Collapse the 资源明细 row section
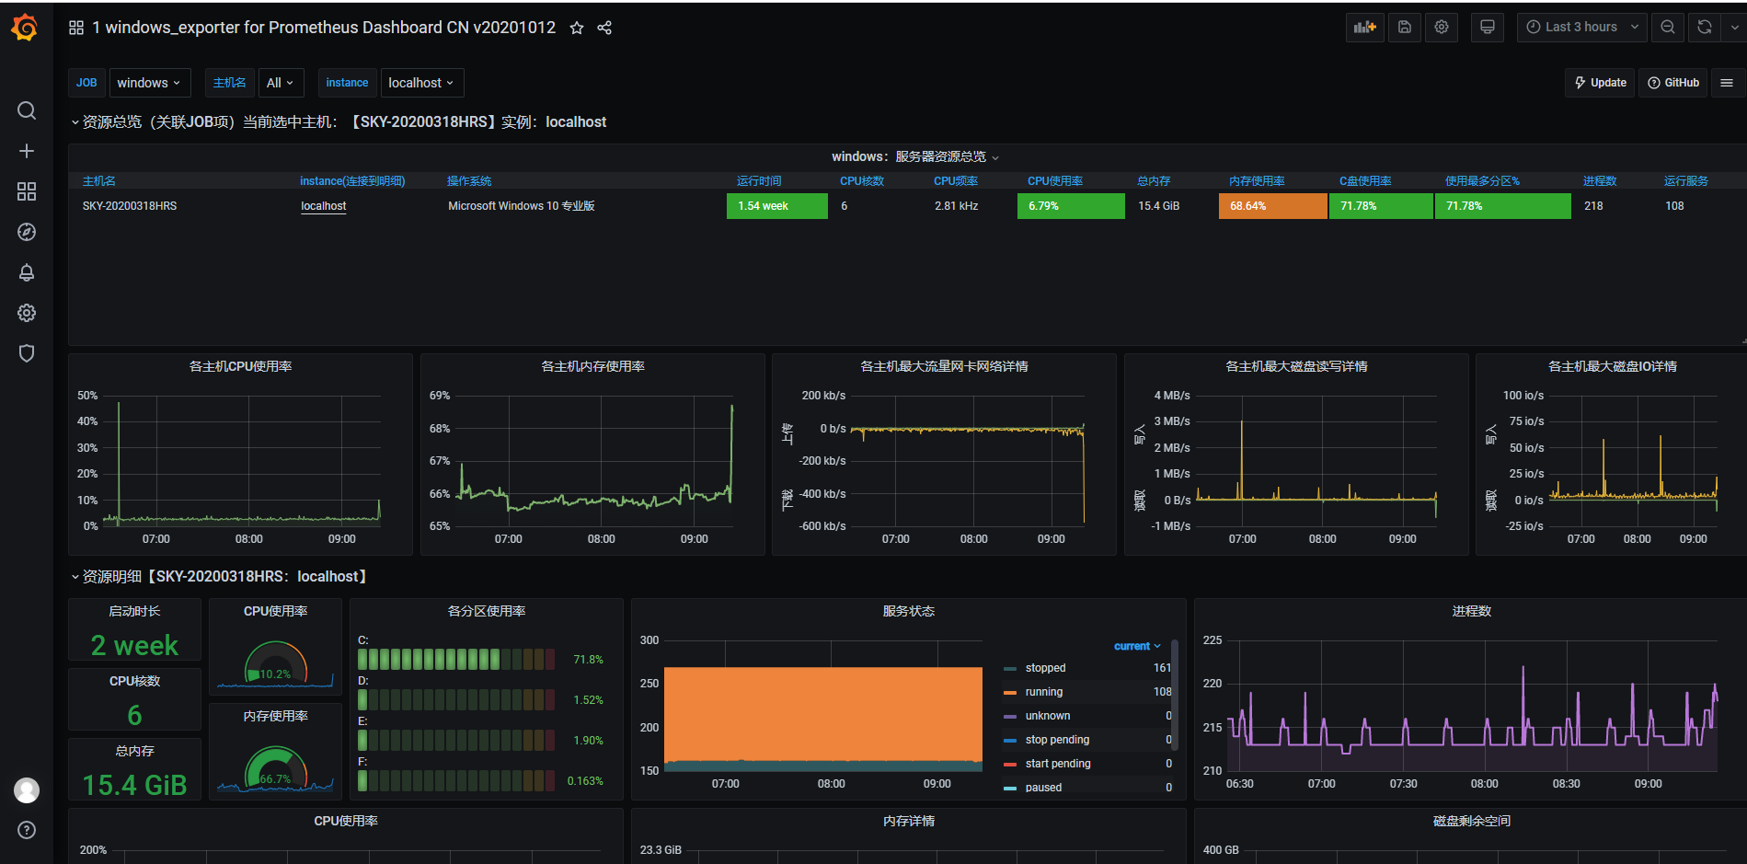Image resolution: width=1747 pixels, height=864 pixels. pos(75,577)
